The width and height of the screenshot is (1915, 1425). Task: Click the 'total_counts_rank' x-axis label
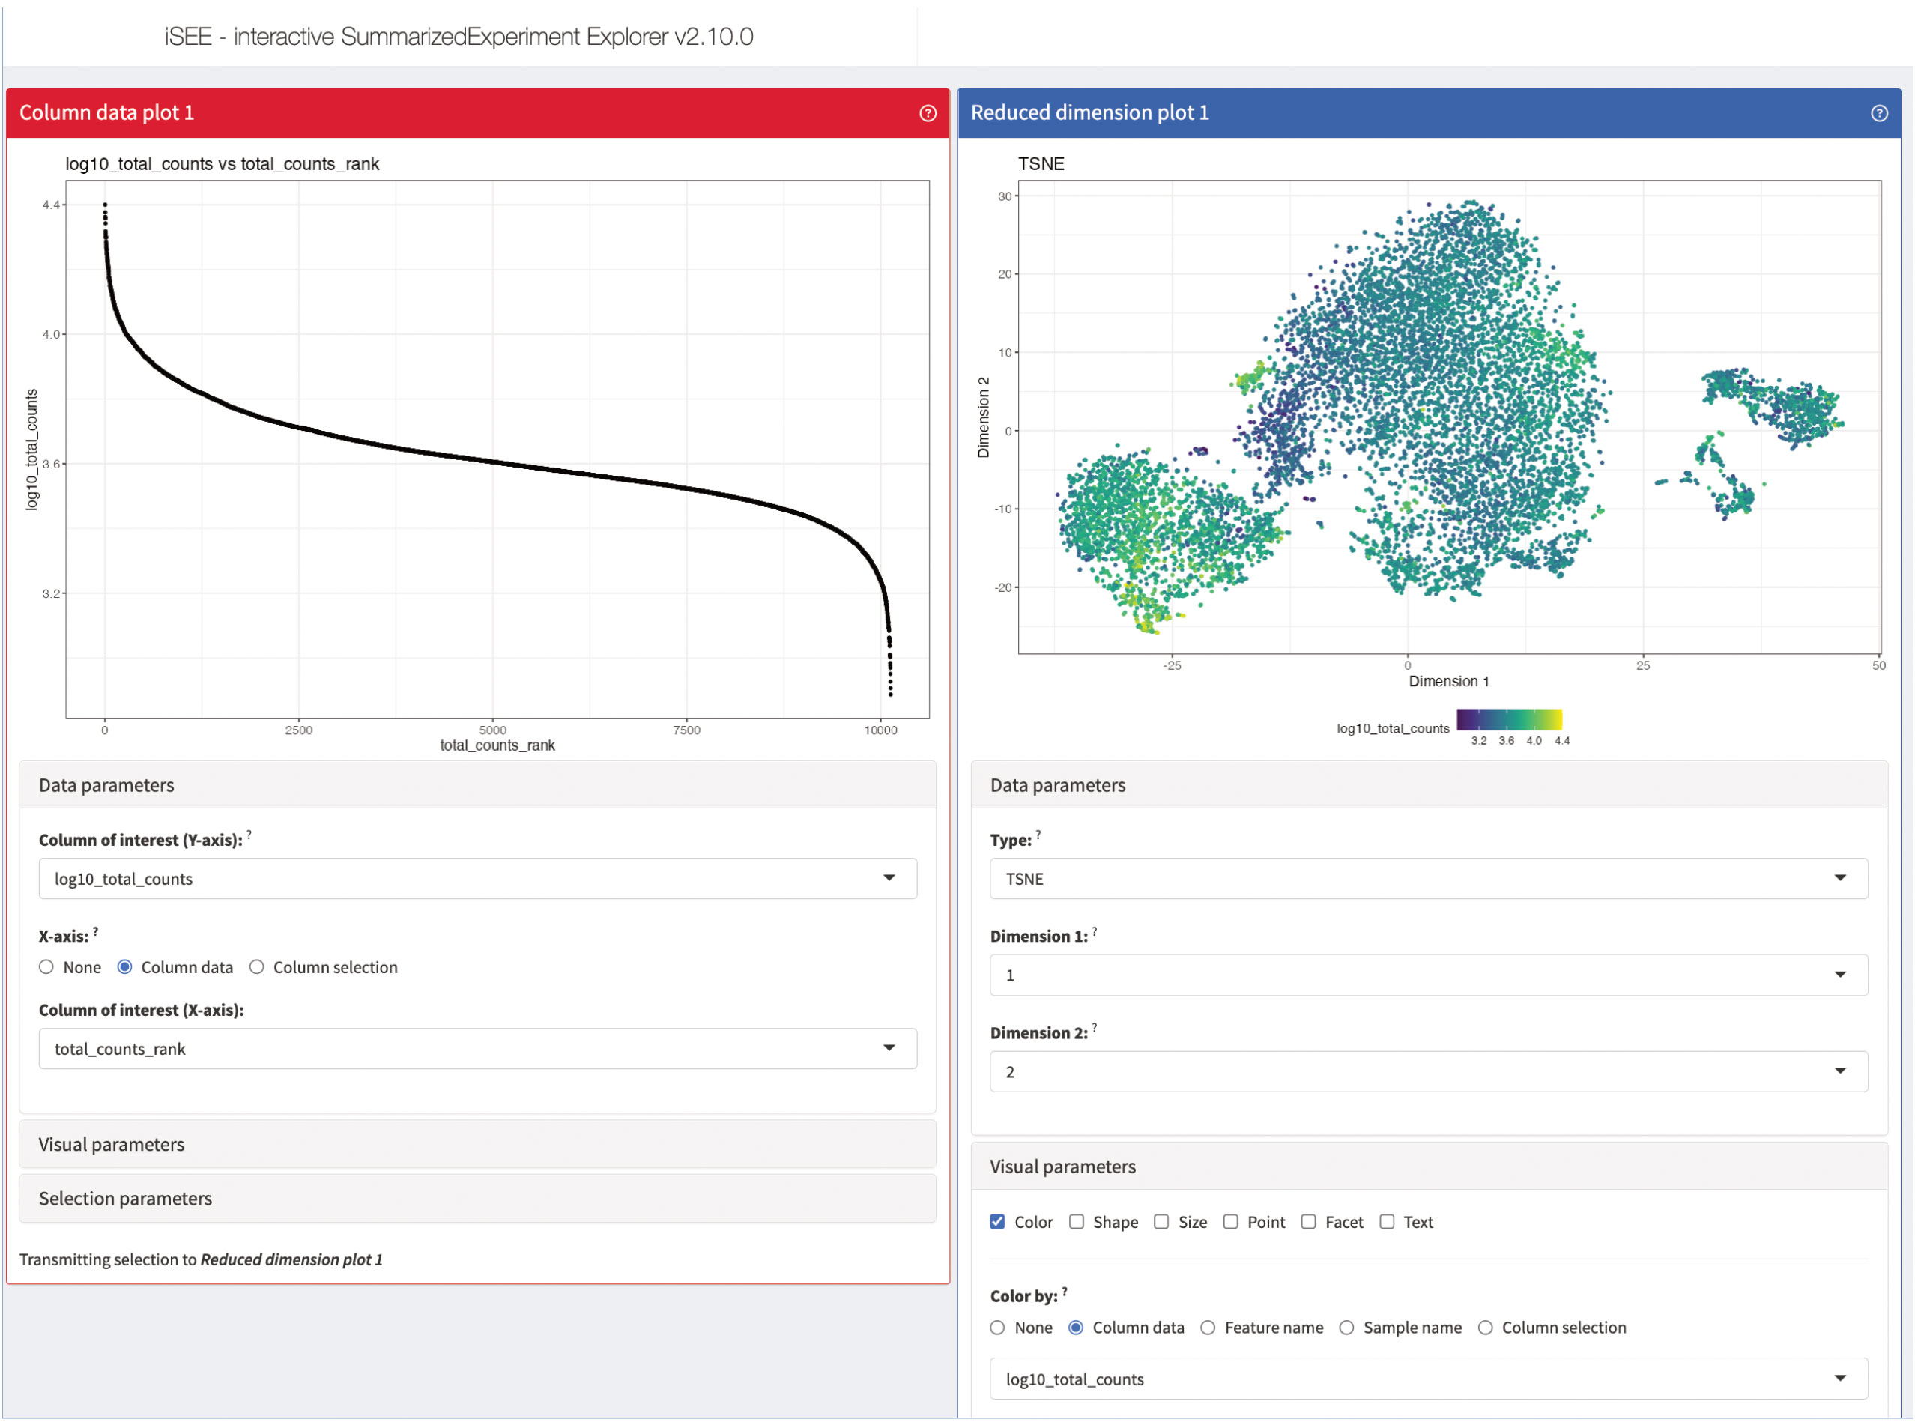click(x=497, y=745)
